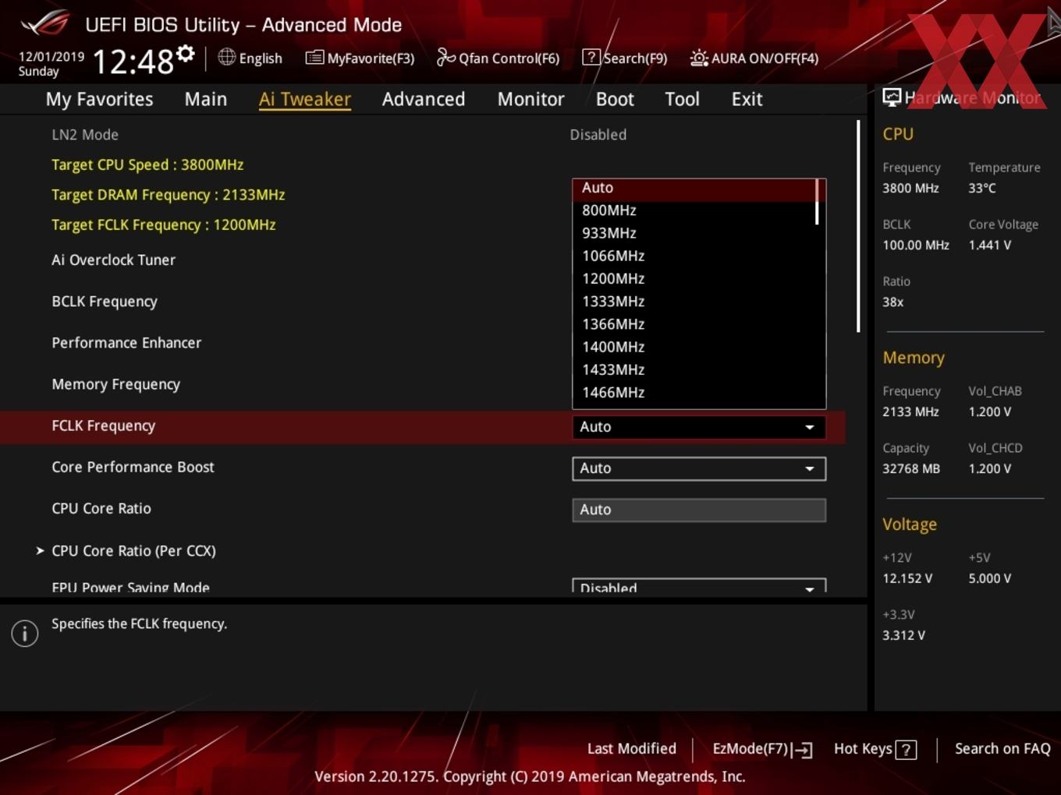This screenshot has width=1061, height=795.
Task: Open the Boot tab
Action: pos(615,99)
